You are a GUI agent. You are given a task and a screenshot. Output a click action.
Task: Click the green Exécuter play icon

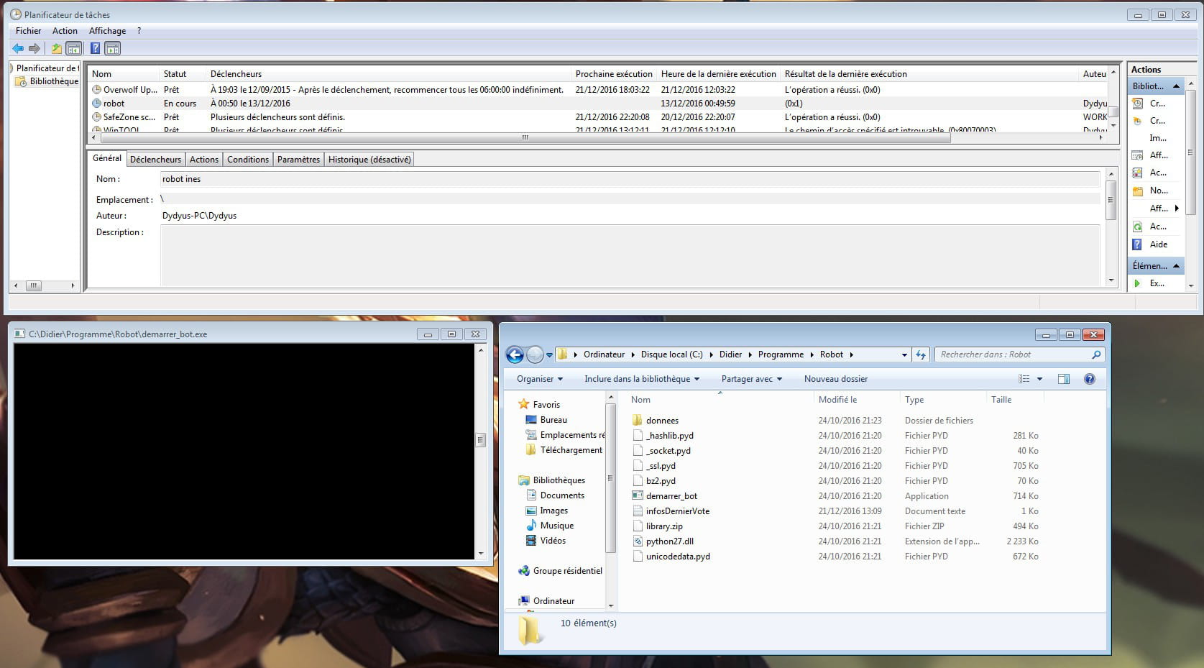coord(1138,283)
